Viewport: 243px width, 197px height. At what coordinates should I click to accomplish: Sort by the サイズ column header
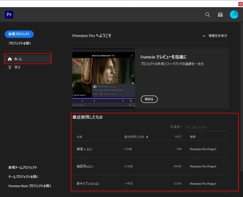tap(178, 137)
